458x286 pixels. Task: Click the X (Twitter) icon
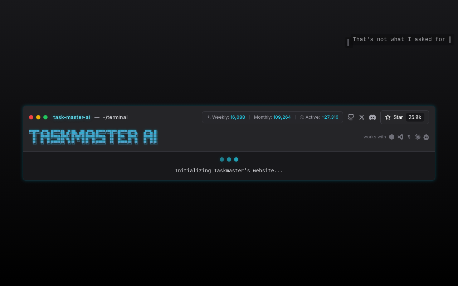(x=361, y=117)
